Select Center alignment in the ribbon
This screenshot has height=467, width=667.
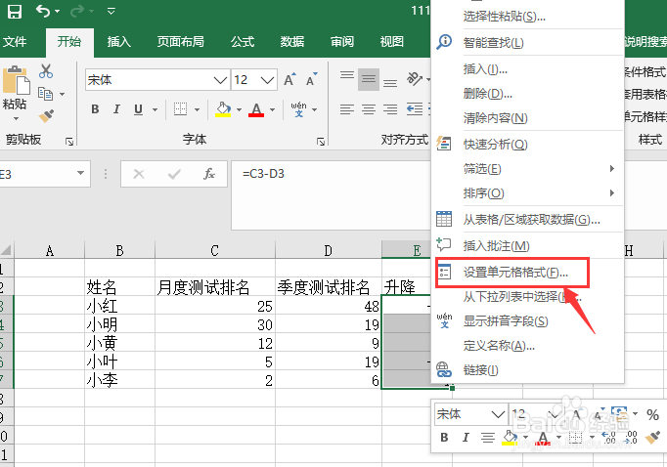369,109
